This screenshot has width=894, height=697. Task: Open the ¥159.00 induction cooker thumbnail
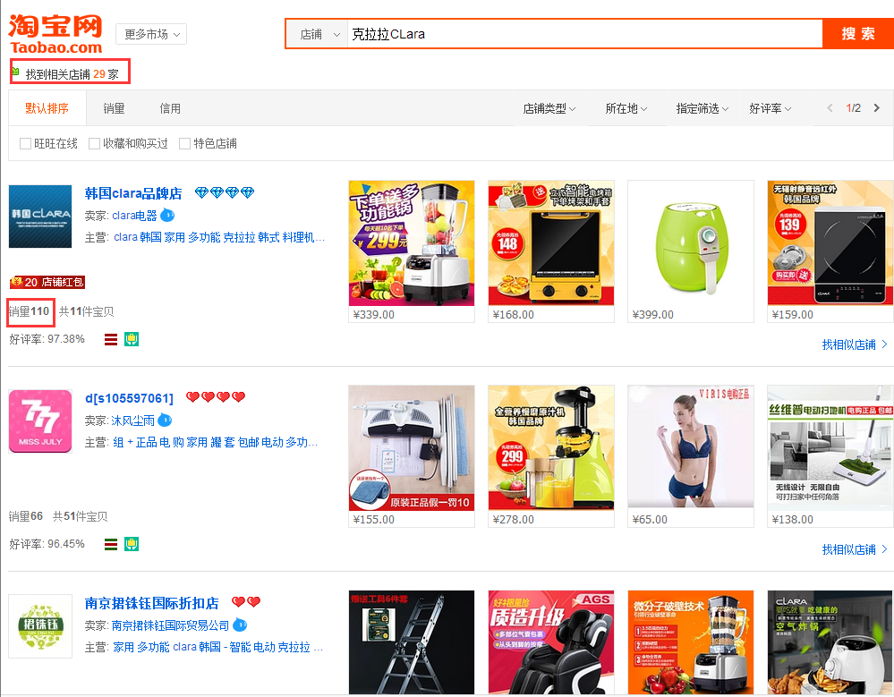point(830,243)
